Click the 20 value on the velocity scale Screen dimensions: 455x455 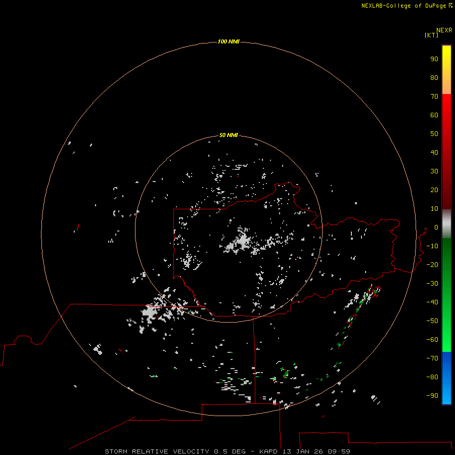pyautogui.click(x=434, y=190)
